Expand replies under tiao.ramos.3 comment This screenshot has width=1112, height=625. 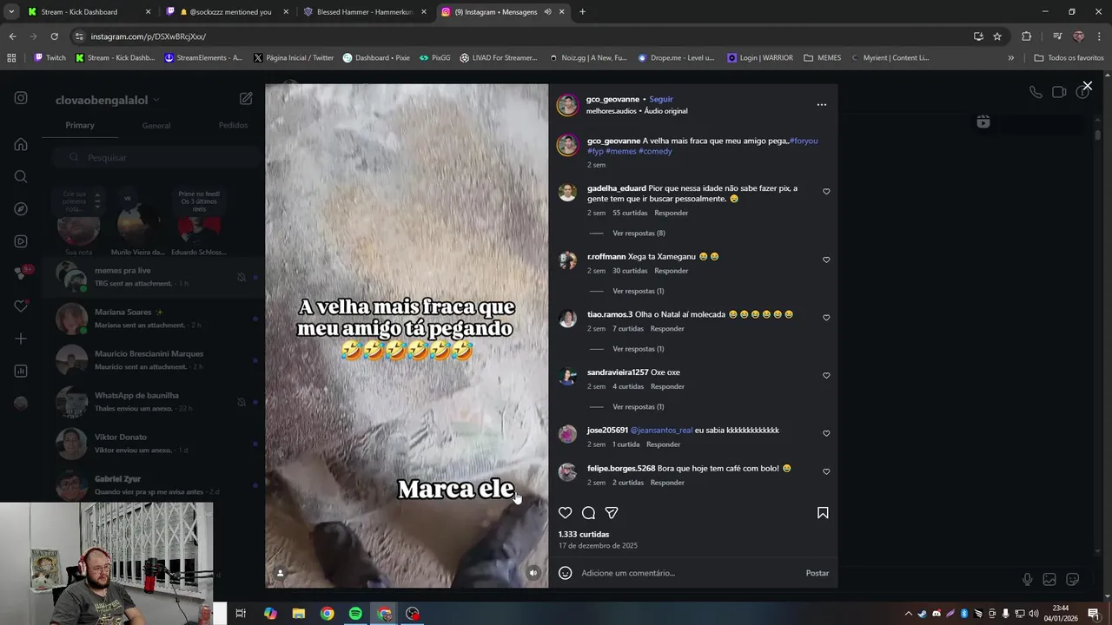tap(639, 349)
